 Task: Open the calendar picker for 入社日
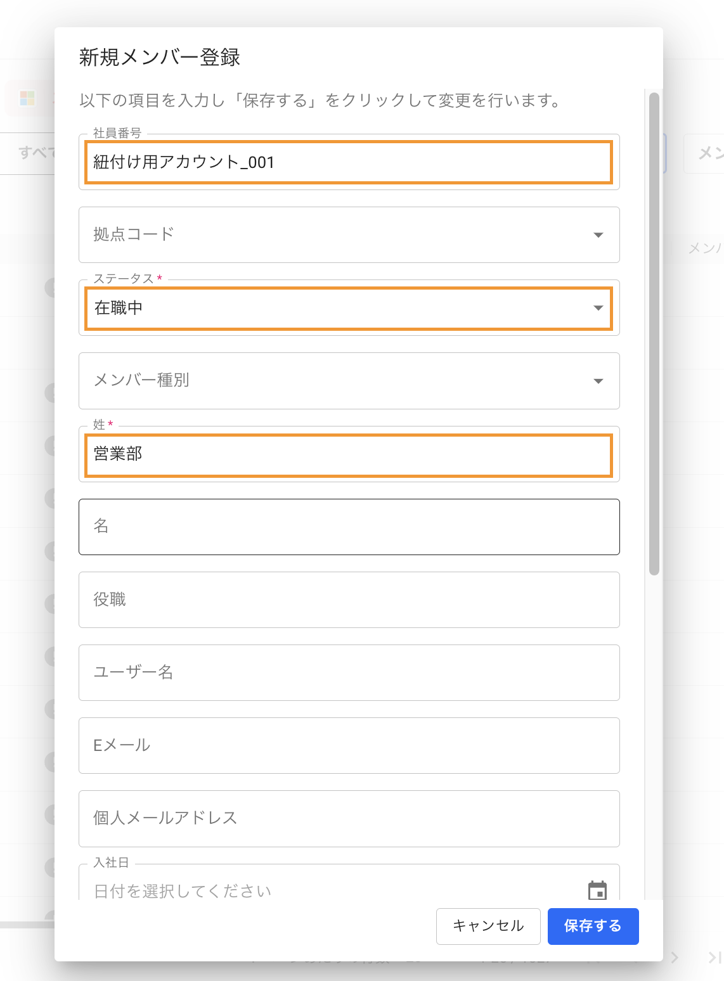tap(597, 890)
